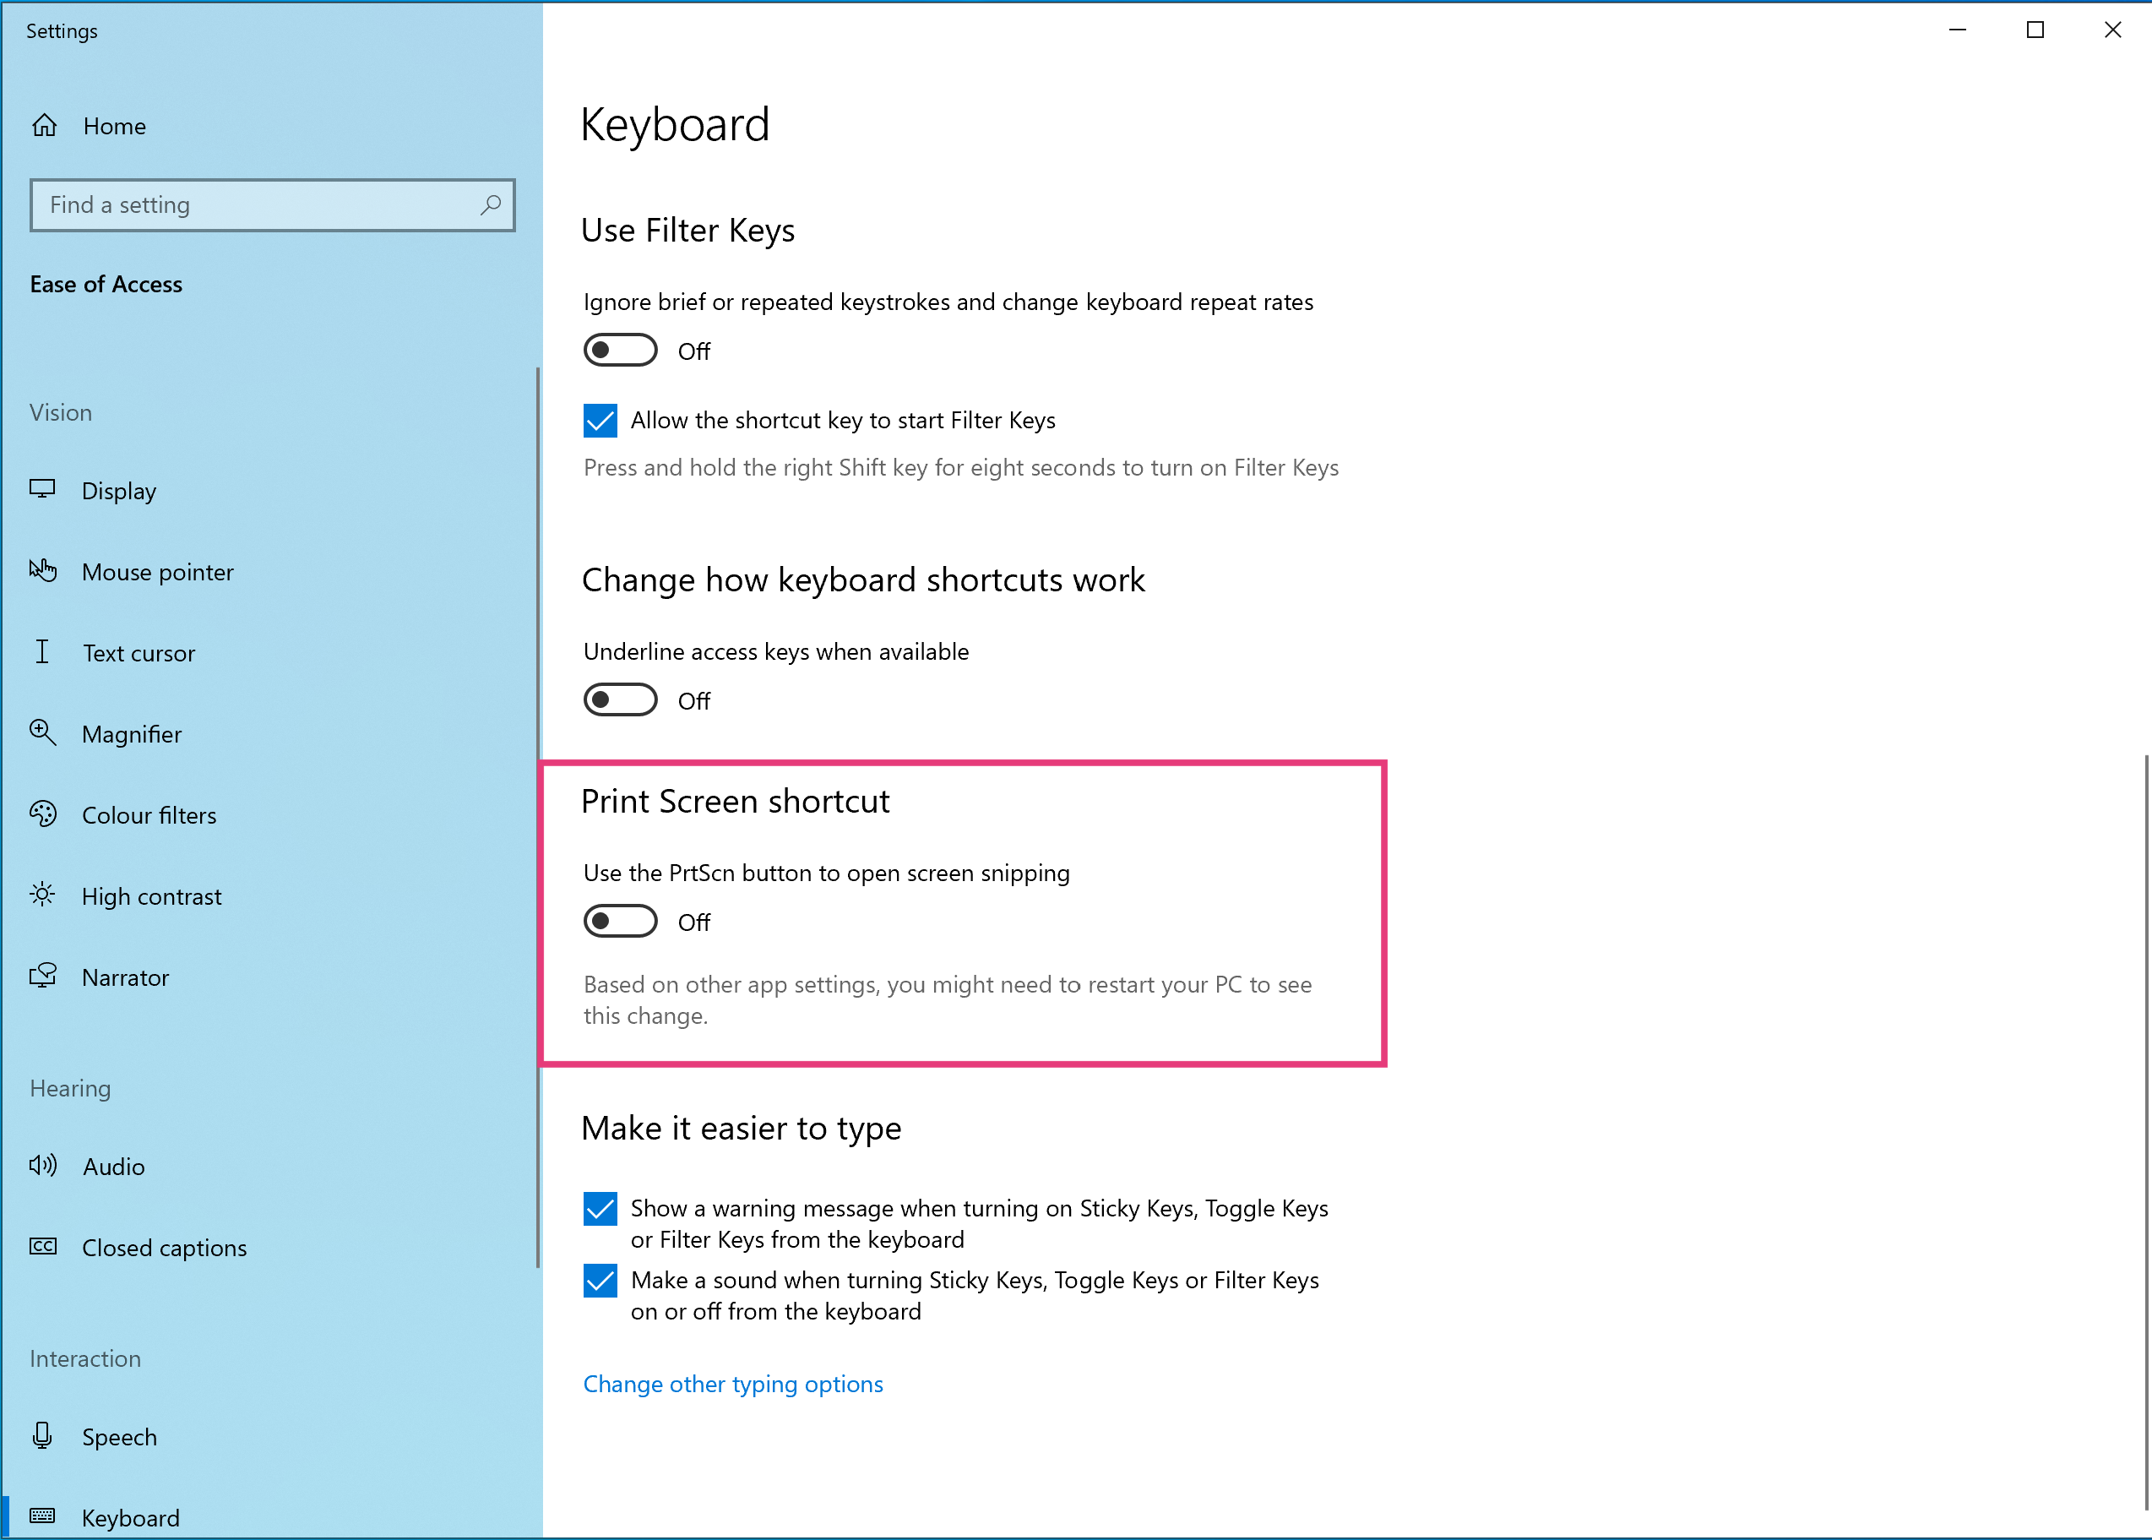Click the Text cursor icon
This screenshot has width=2152, height=1540.
point(43,651)
